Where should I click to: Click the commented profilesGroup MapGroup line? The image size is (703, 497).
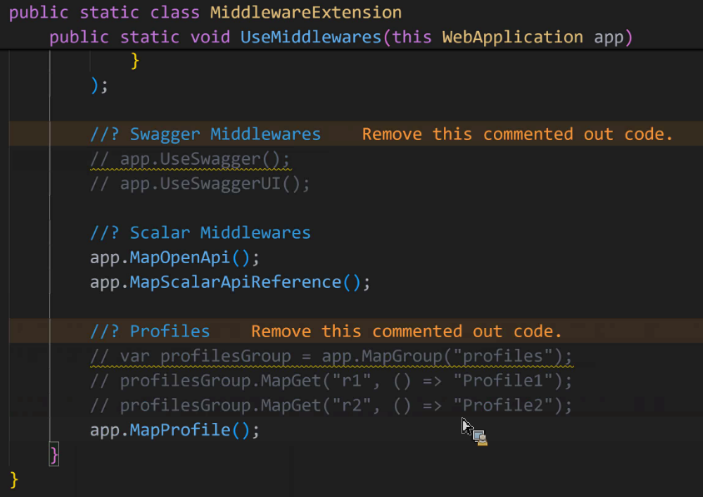332,356
